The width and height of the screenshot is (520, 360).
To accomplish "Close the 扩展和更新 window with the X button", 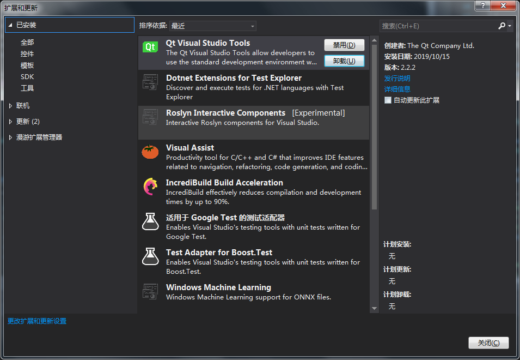I will point(503,5).
